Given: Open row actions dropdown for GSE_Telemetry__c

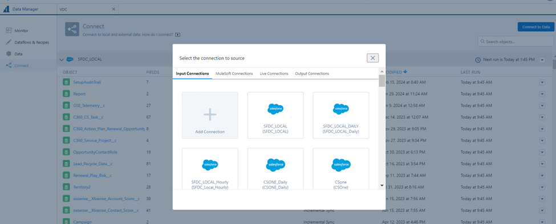Looking at the screenshot, I should (542, 106).
